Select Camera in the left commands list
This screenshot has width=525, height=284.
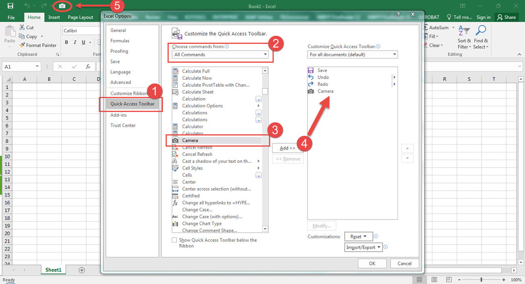tap(217, 140)
